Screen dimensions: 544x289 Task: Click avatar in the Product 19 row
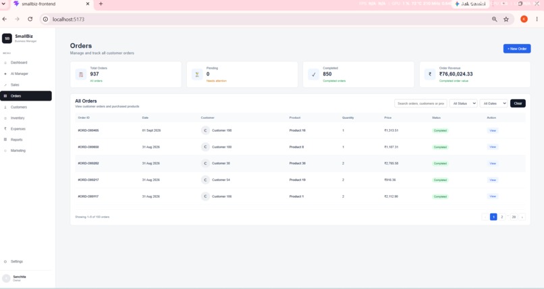pyautogui.click(x=205, y=180)
